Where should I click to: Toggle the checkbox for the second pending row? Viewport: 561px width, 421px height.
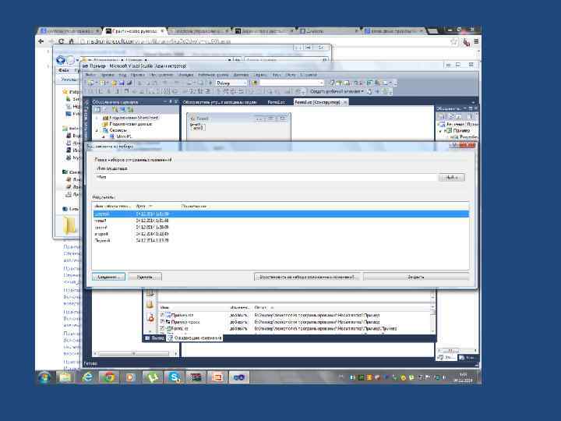pos(162,322)
